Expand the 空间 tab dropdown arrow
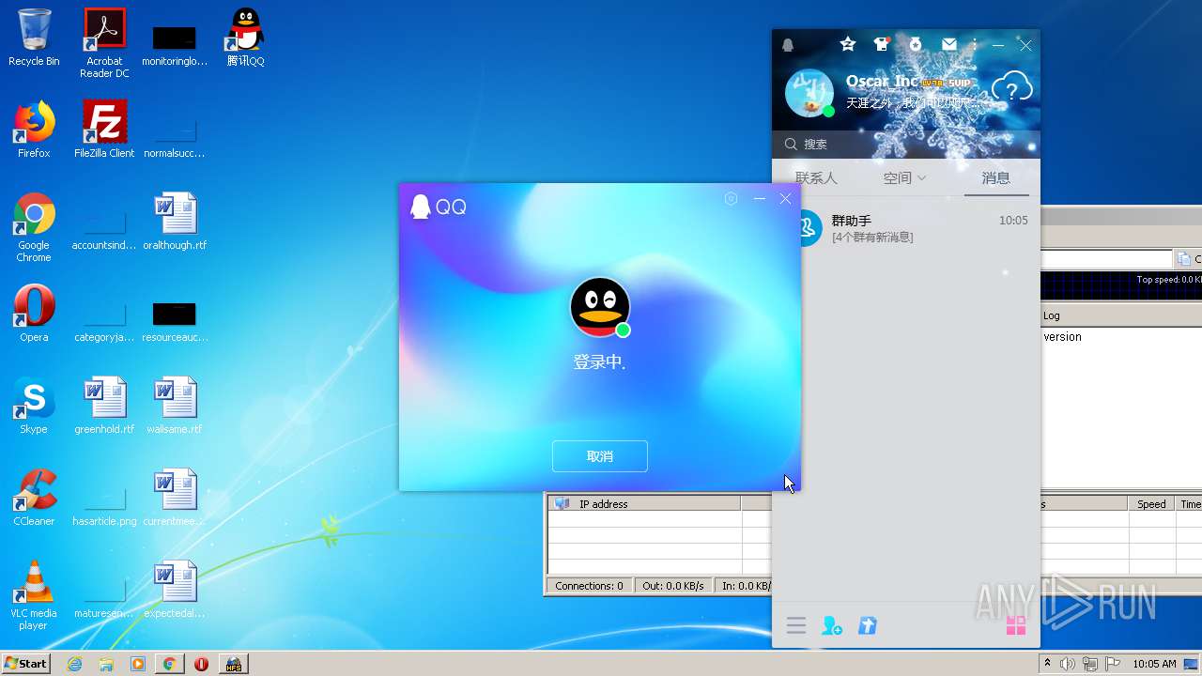Image resolution: width=1202 pixels, height=676 pixels. [921, 177]
